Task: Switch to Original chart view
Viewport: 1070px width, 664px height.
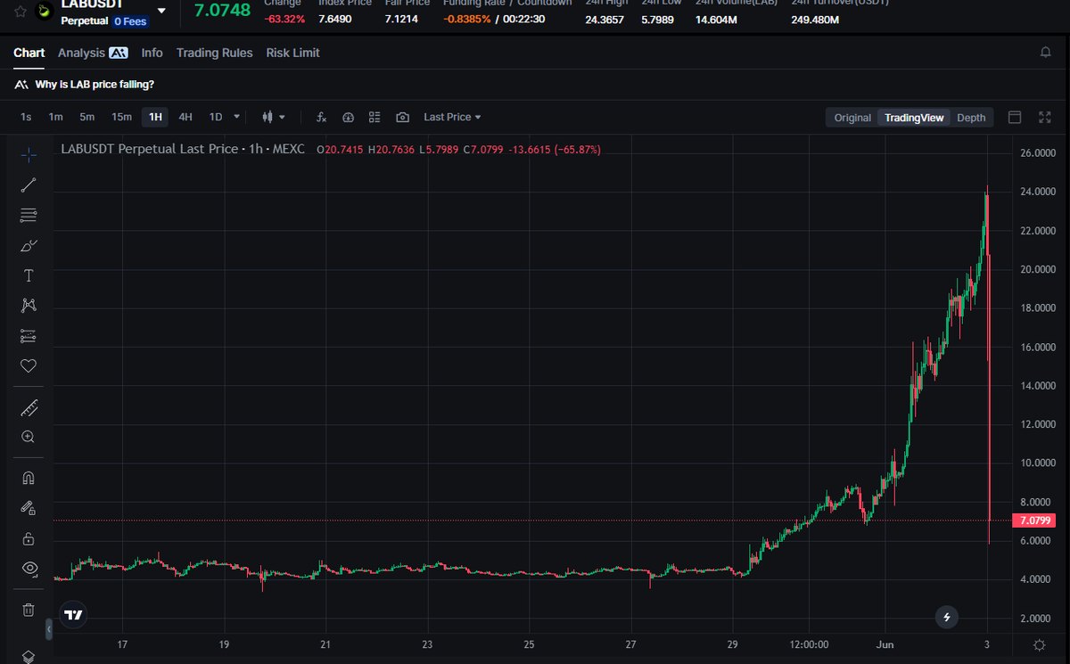Action: coord(852,118)
